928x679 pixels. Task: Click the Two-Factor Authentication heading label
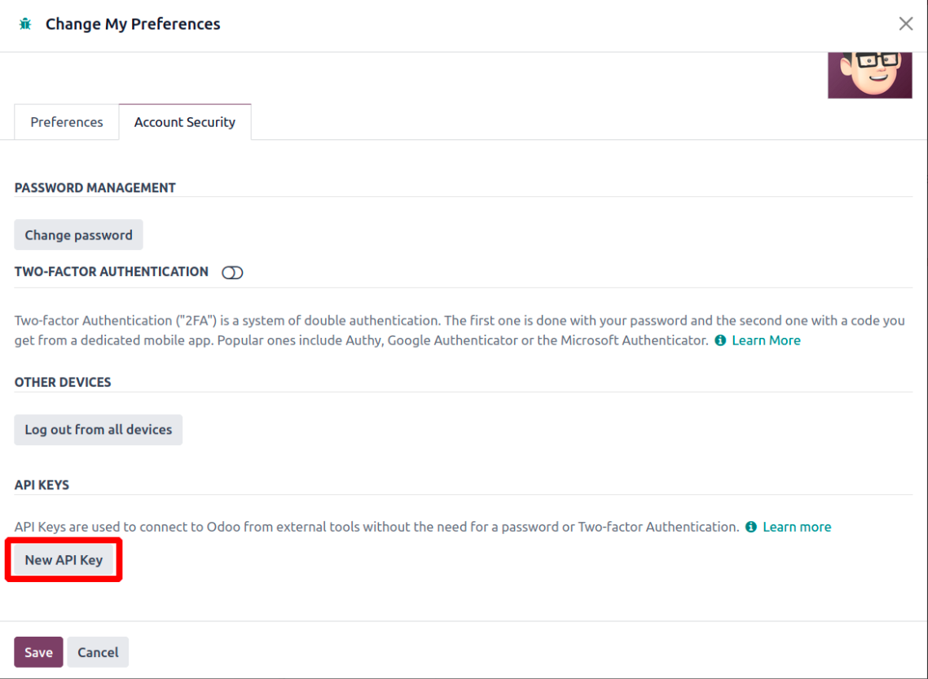point(112,272)
